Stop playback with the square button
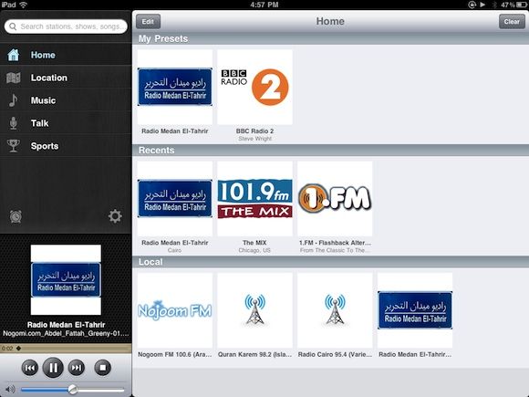 (x=103, y=368)
